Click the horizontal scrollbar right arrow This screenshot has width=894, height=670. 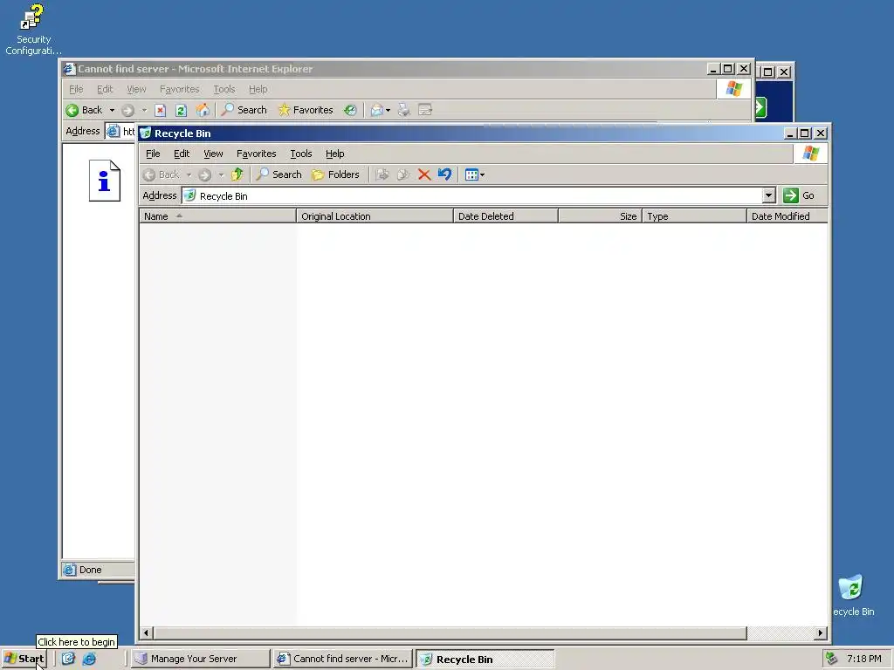click(821, 633)
